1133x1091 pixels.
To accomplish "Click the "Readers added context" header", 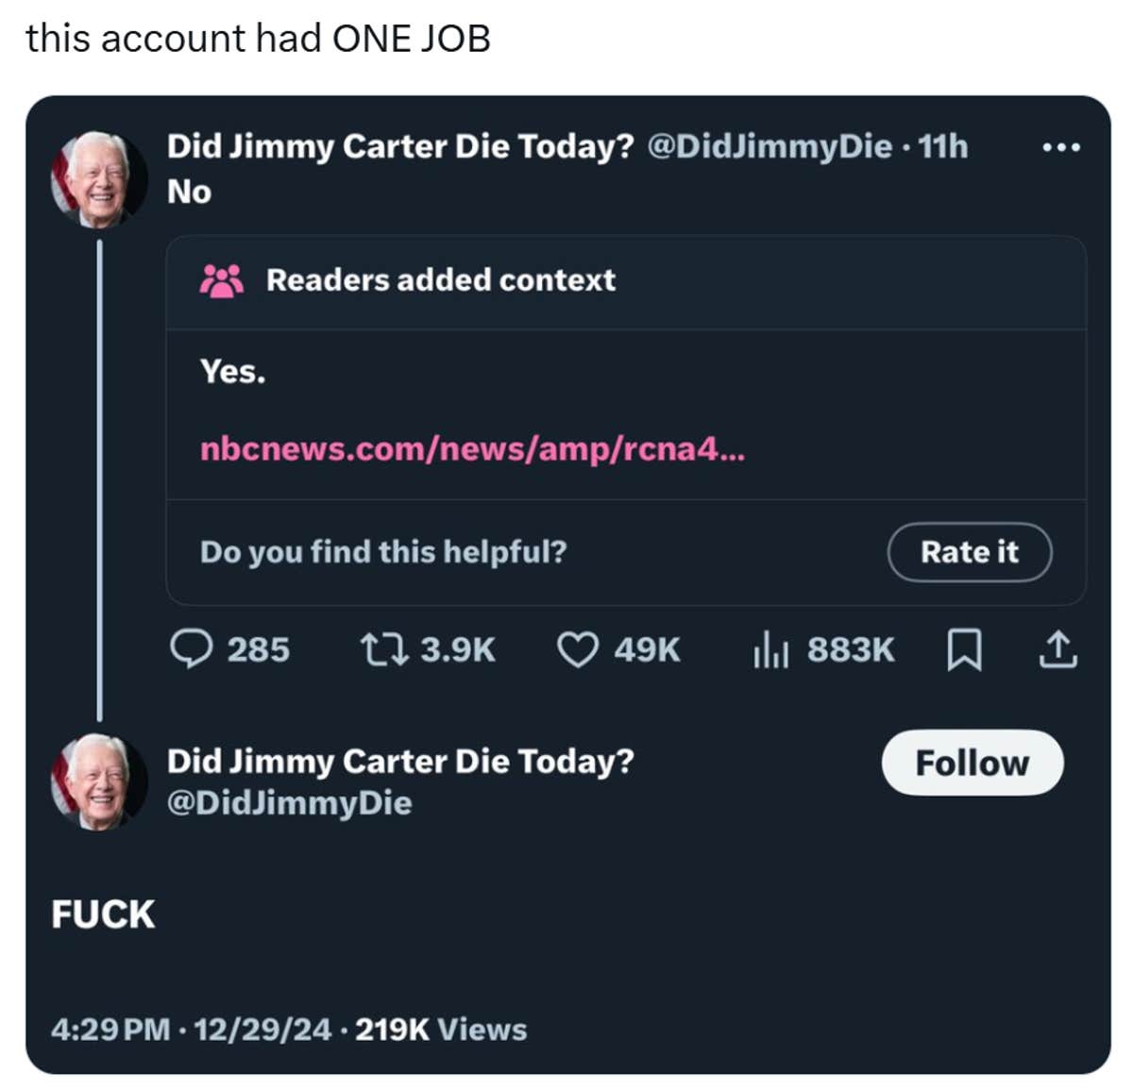I will pos(440,280).
